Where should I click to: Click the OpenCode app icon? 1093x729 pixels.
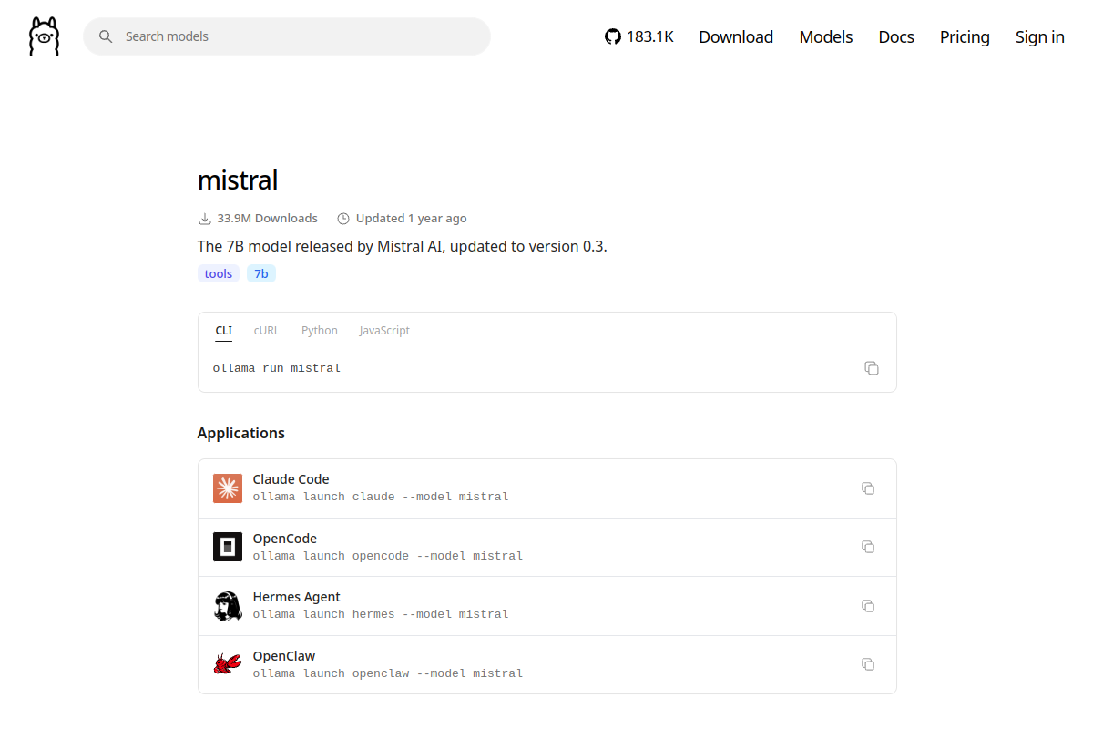click(x=228, y=547)
